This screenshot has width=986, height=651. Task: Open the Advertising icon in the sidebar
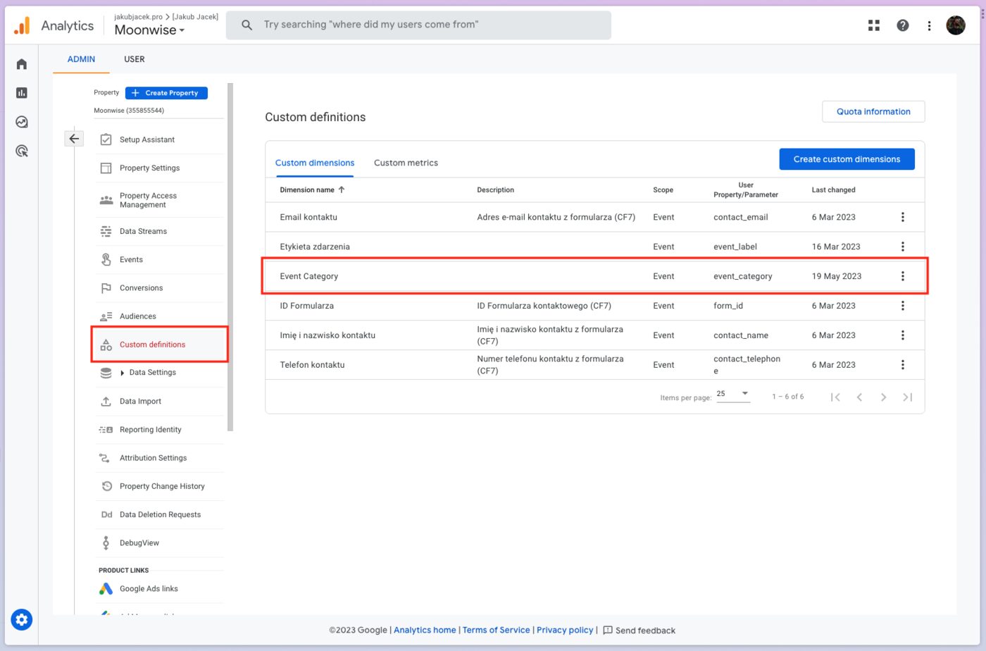click(21, 150)
